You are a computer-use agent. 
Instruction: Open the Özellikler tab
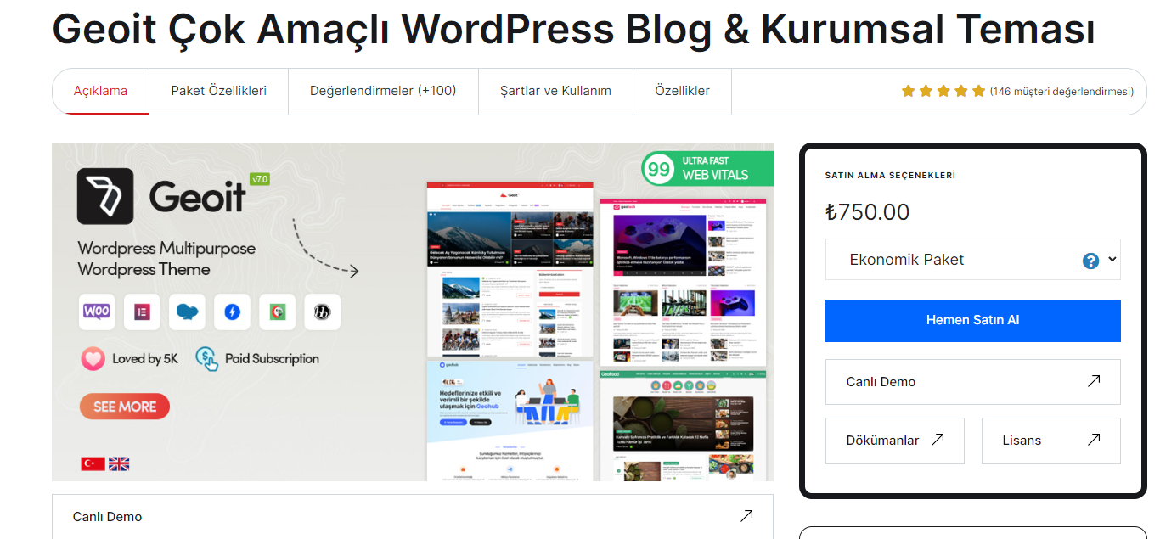(683, 91)
